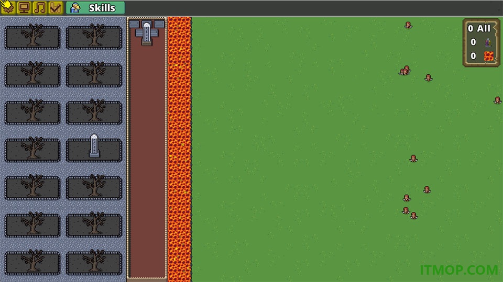Click the lava tile icon in counter panel
Viewport: 503px width, 282px height.
(488, 56)
